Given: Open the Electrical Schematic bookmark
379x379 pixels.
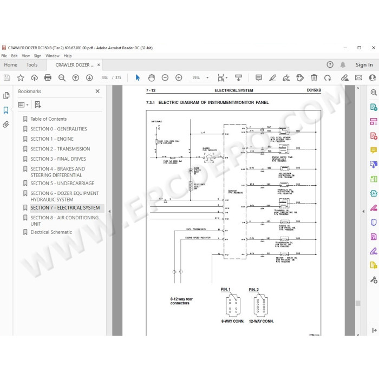Looking at the screenshot, I should pos(51,232).
